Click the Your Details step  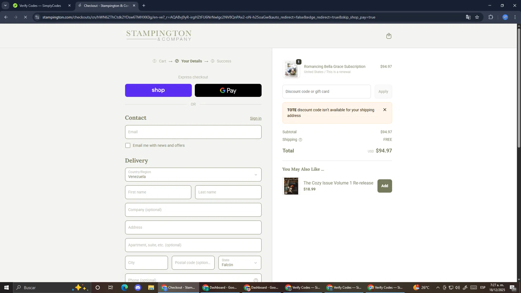(191, 61)
